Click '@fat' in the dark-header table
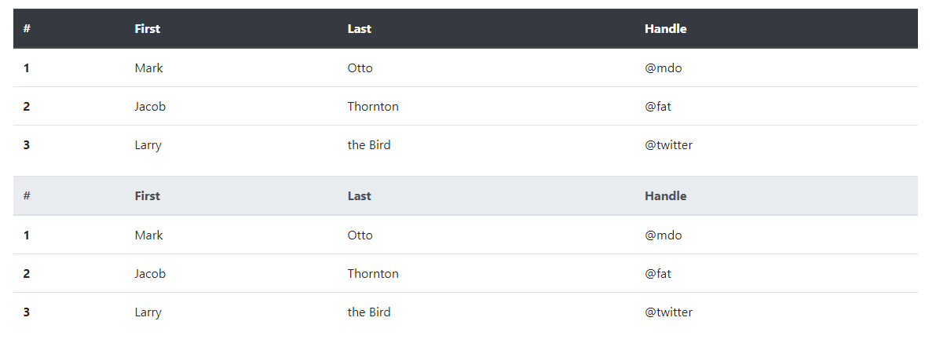This screenshot has width=936, height=343. point(657,107)
